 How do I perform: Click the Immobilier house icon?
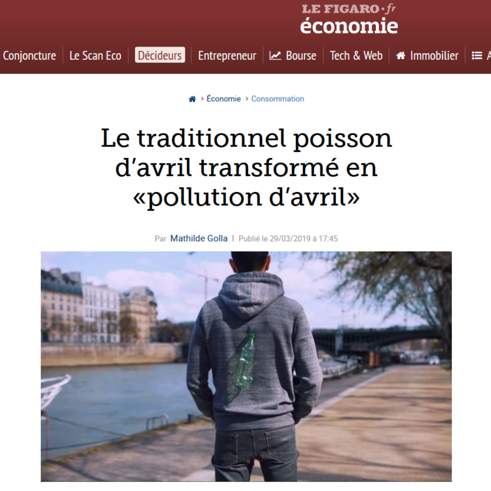pos(401,56)
